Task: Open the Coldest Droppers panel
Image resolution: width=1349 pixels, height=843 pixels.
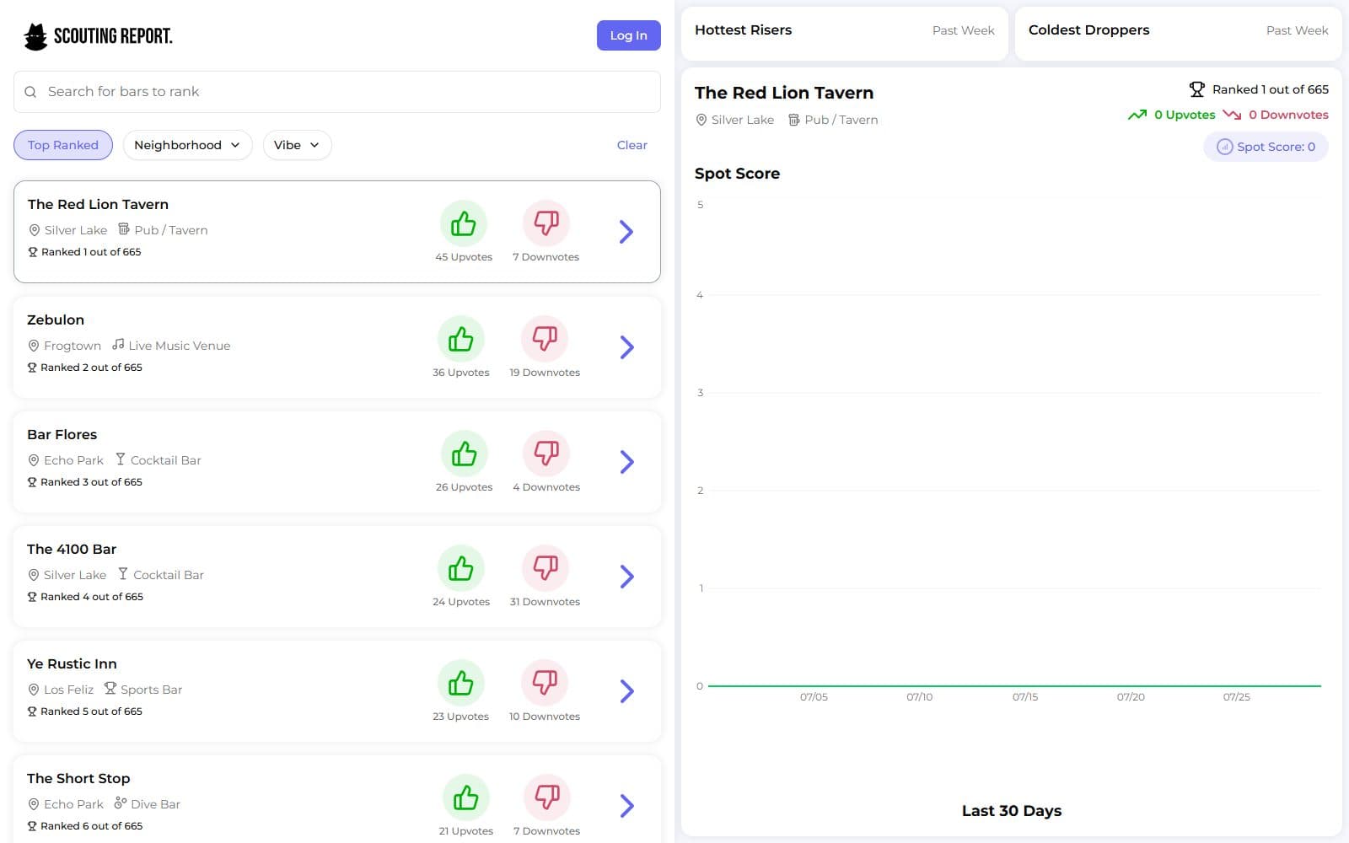Action: (1178, 34)
